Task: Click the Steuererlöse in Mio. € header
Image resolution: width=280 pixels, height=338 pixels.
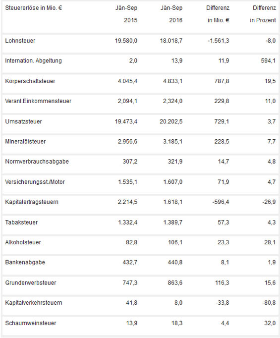Action: coord(34,8)
